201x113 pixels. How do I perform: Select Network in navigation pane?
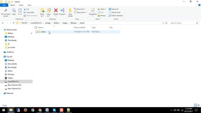point(10,93)
